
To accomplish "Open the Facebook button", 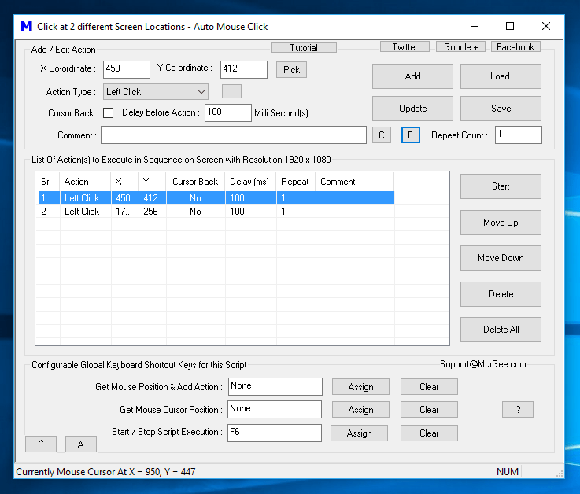I will [x=515, y=47].
